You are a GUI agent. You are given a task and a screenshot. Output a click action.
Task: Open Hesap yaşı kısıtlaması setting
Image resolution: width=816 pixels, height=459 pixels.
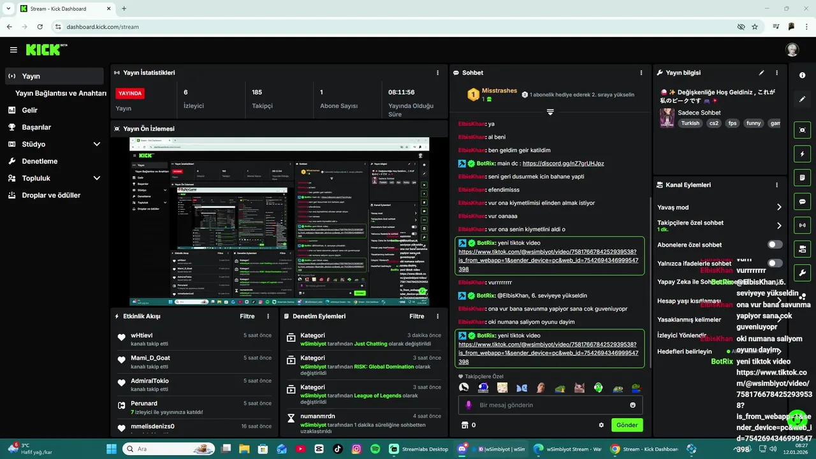[689, 301]
